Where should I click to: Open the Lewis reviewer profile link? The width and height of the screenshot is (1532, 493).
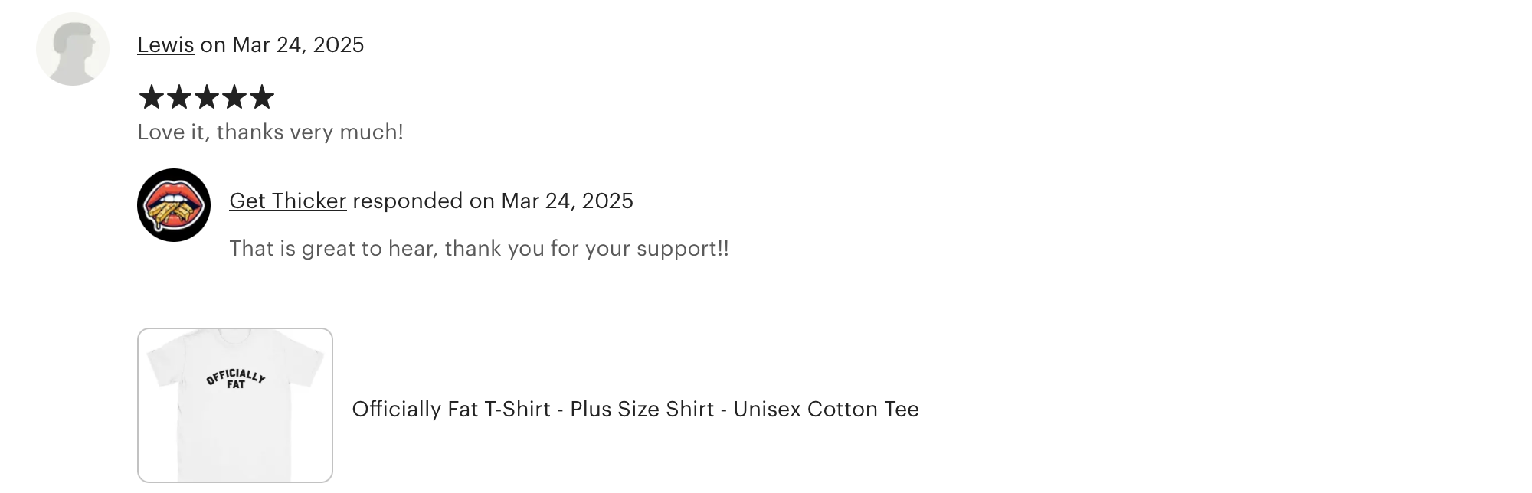coord(165,45)
